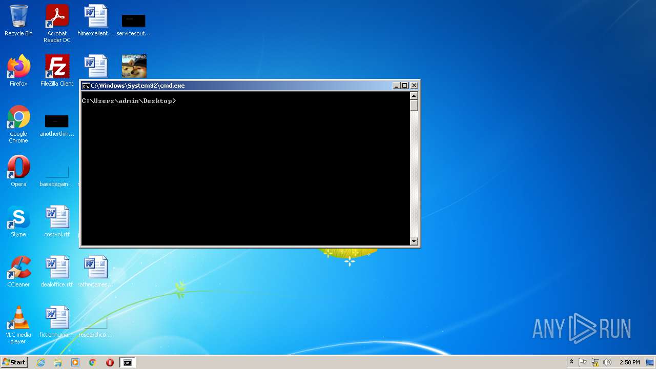The image size is (656, 369).
Task: Select the himexcellent Word document icon
Action: pos(96,20)
